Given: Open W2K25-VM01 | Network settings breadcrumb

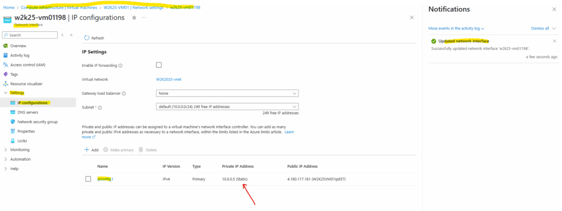Looking at the screenshot, I should point(133,7).
